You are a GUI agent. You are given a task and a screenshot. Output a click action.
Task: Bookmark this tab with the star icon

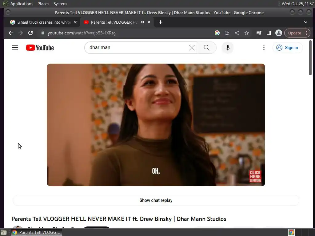[247, 33]
